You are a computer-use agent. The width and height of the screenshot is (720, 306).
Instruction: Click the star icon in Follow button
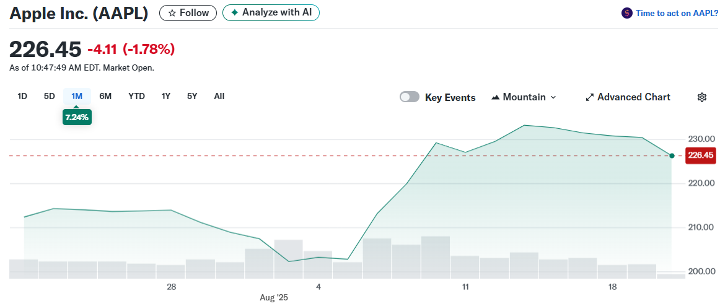pos(172,13)
